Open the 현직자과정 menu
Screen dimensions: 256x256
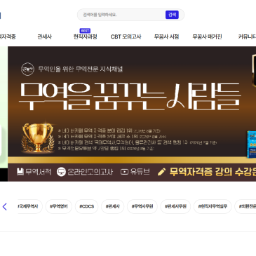point(85,36)
